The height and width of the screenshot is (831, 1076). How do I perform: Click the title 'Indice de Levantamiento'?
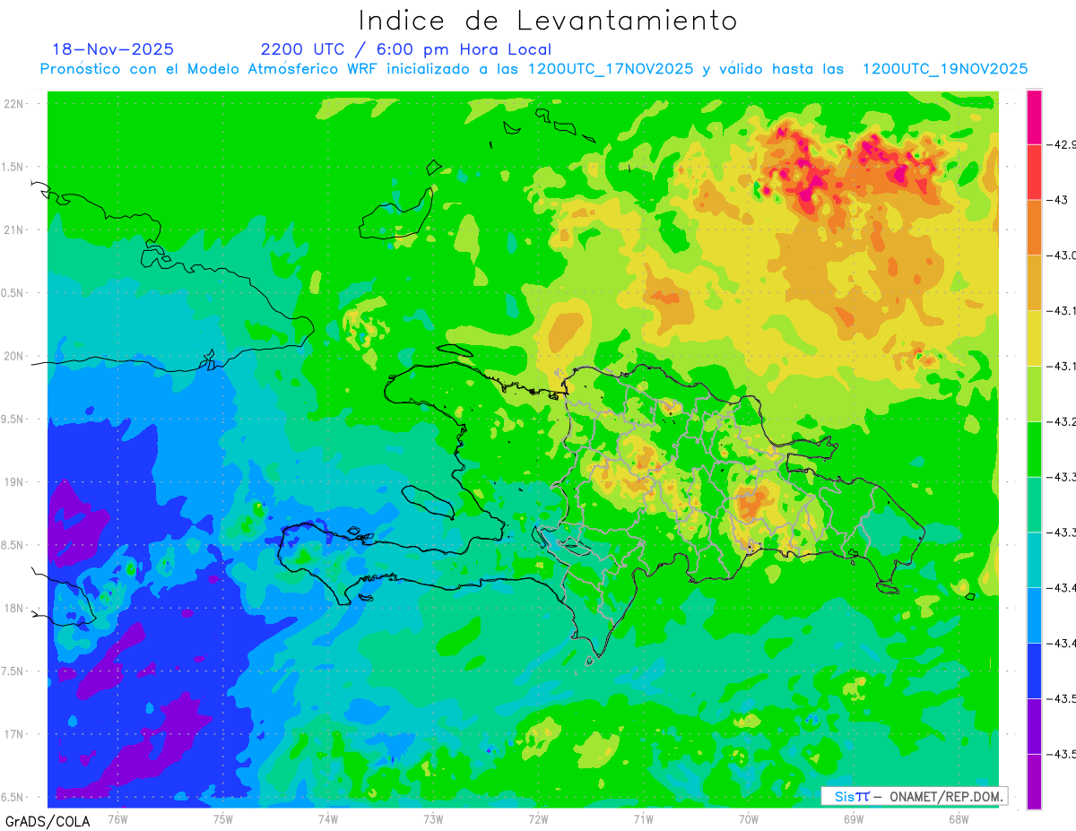point(548,20)
